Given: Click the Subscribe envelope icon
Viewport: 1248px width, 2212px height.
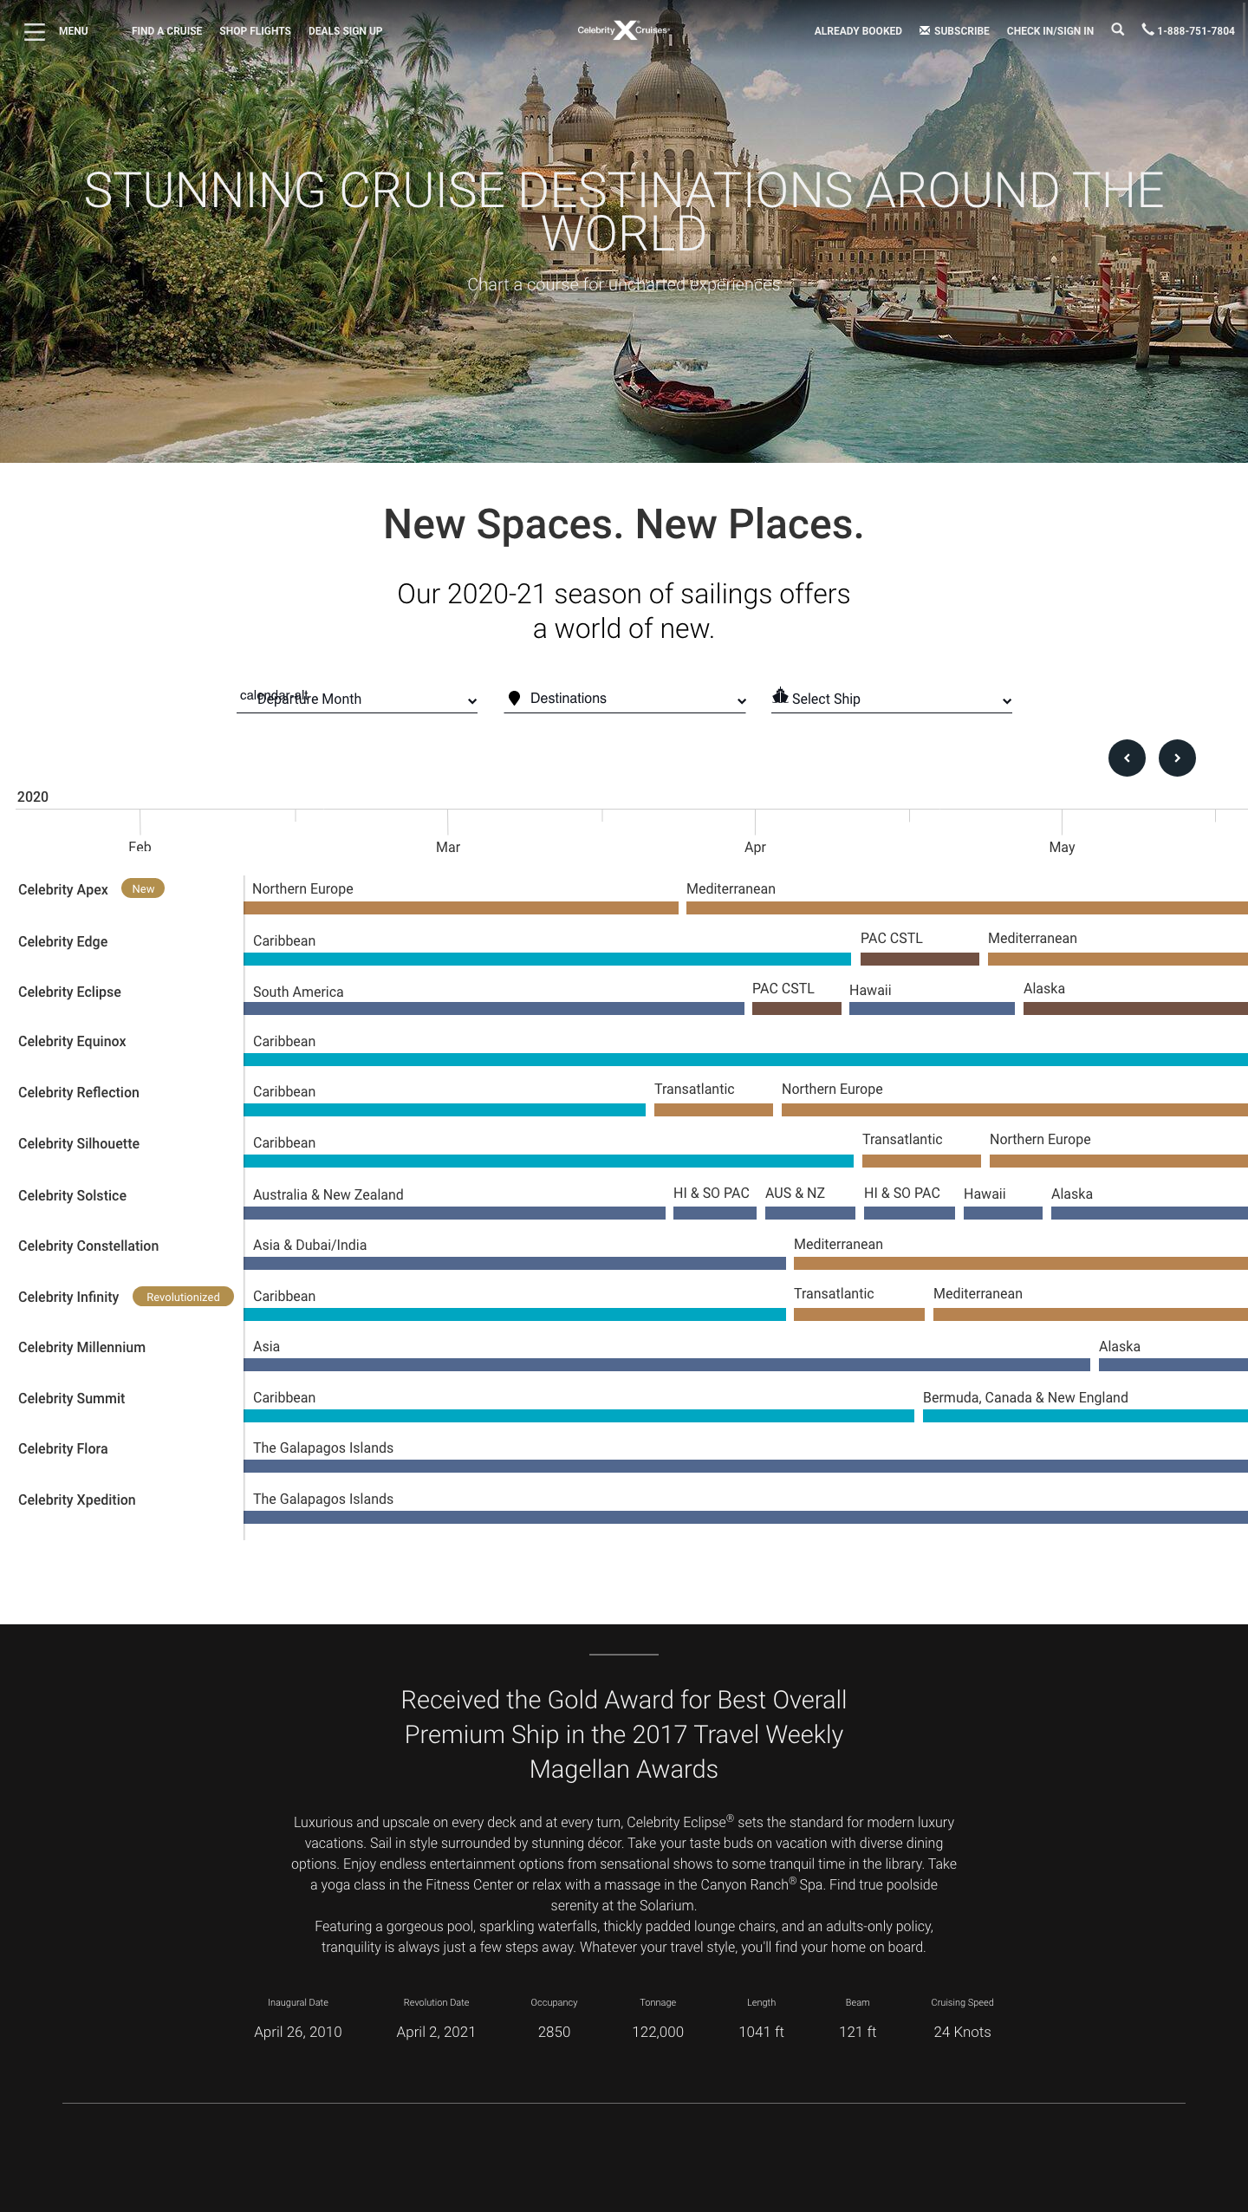Looking at the screenshot, I should (925, 30).
